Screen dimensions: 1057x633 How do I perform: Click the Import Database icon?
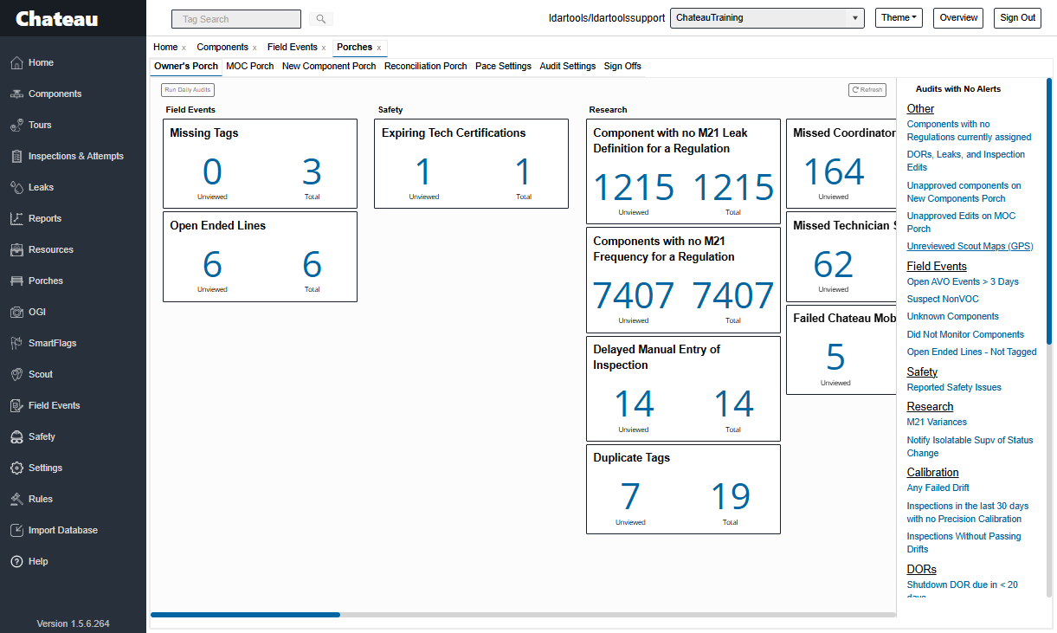pyautogui.click(x=16, y=530)
